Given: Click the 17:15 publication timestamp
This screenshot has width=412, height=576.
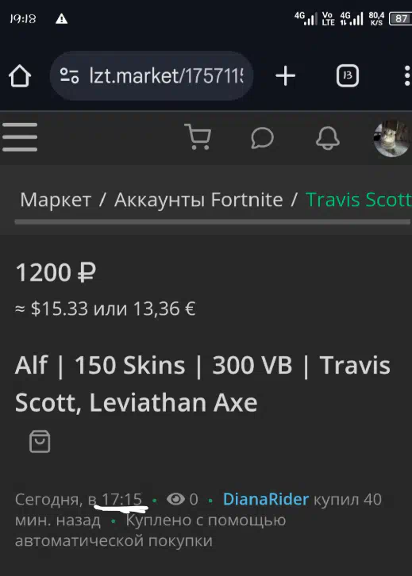Looking at the screenshot, I should [121, 499].
